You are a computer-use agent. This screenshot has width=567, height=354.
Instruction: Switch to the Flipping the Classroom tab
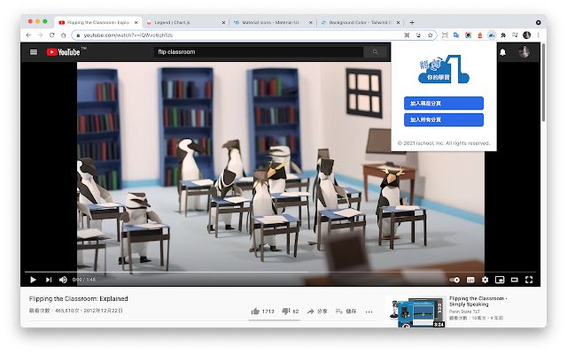(x=97, y=22)
